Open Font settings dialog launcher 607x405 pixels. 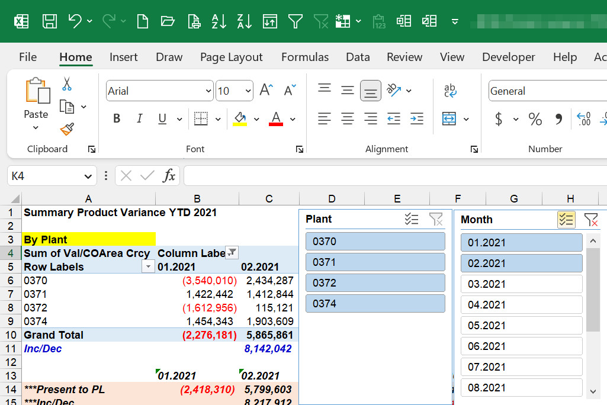[x=300, y=149]
